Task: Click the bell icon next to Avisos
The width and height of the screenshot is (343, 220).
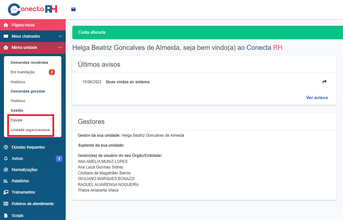Action: pyautogui.click(x=6, y=159)
